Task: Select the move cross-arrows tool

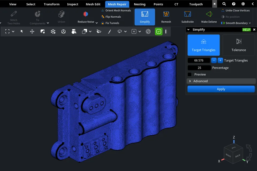Action: [32, 31]
